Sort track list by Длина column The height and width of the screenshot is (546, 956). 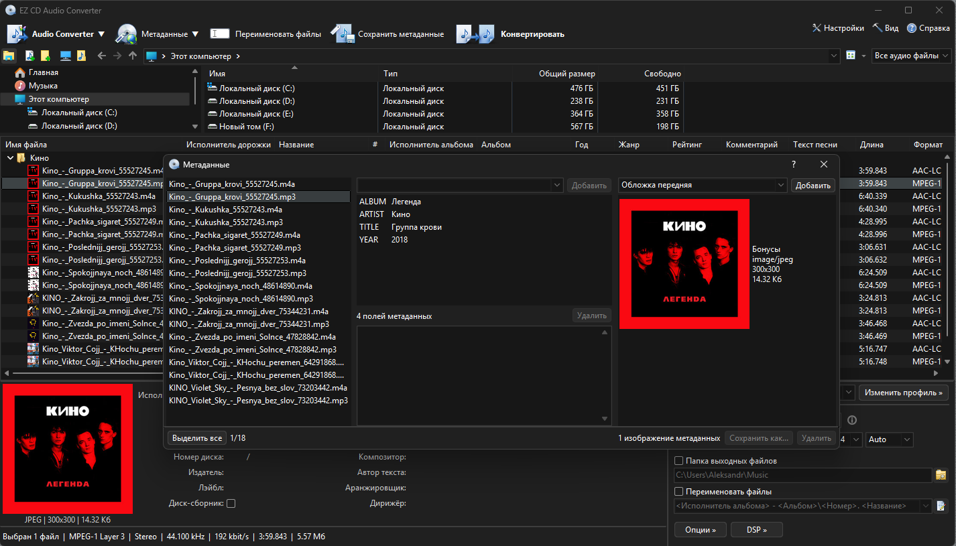pos(872,145)
